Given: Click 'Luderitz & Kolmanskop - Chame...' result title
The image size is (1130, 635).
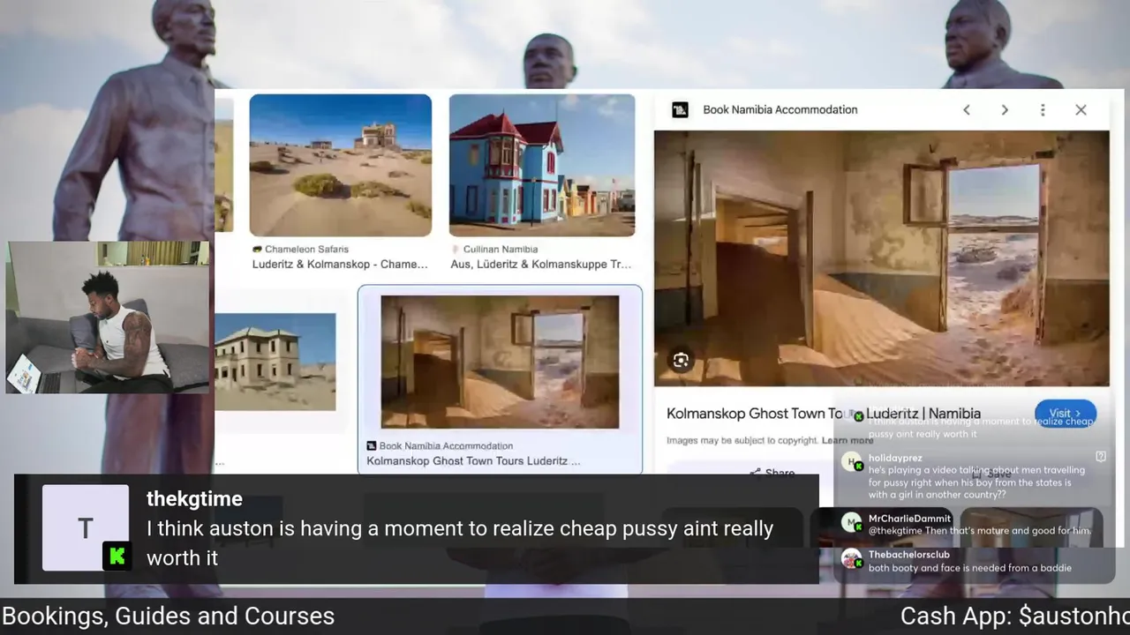Looking at the screenshot, I should click(340, 264).
